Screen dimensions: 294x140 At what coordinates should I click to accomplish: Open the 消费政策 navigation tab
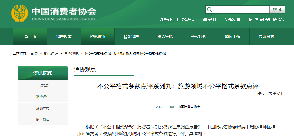pos(64,37)
